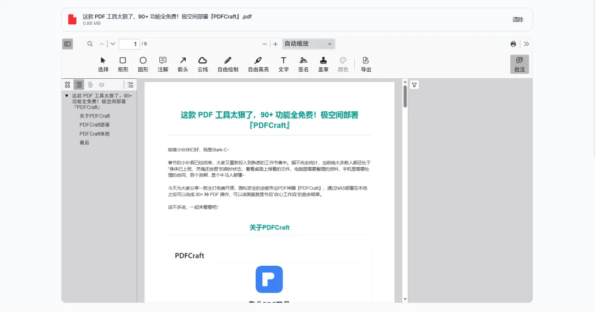Jump to outline item 最后
Viewport: 595px width, 312px height.
click(84, 143)
